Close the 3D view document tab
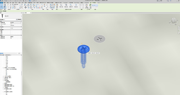This screenshot has width=180, height=95. (x=31, y=13)
